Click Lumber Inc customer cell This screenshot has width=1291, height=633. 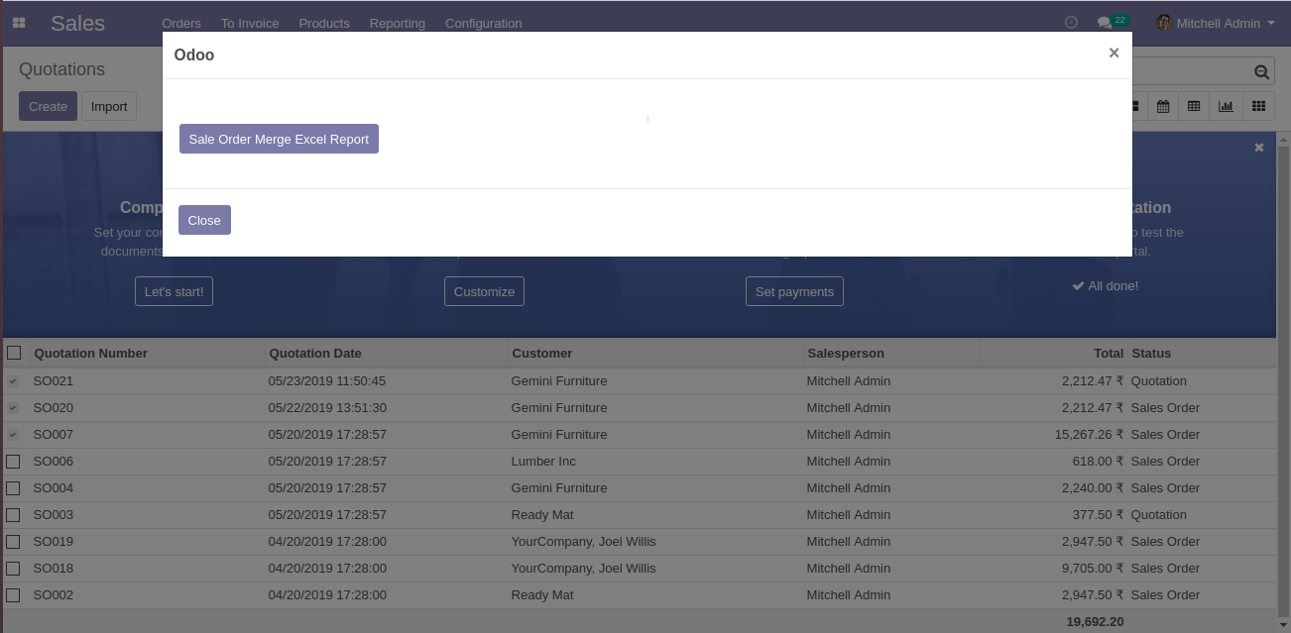(543, 462)
